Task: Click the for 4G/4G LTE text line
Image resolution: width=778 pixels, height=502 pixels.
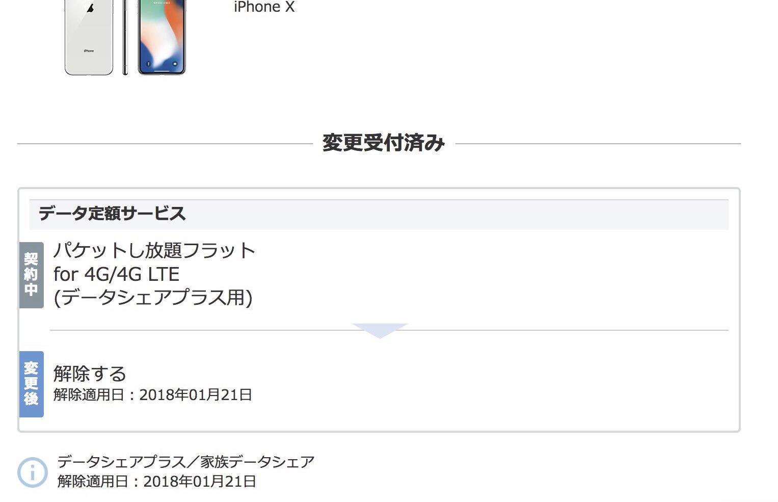Action: point(117,274)
